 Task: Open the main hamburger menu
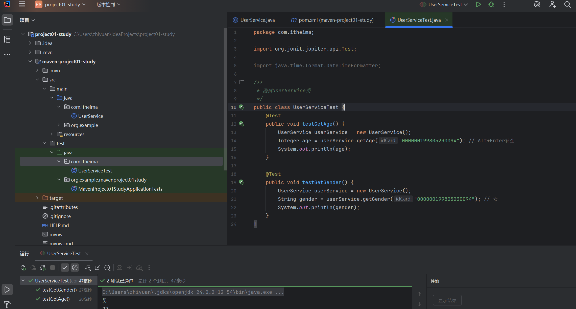pos(22,5)
